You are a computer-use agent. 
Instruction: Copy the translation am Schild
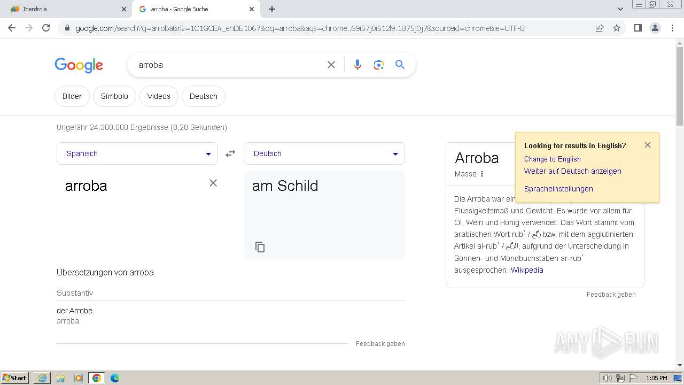pyautogui.click(x=260, y=247)
